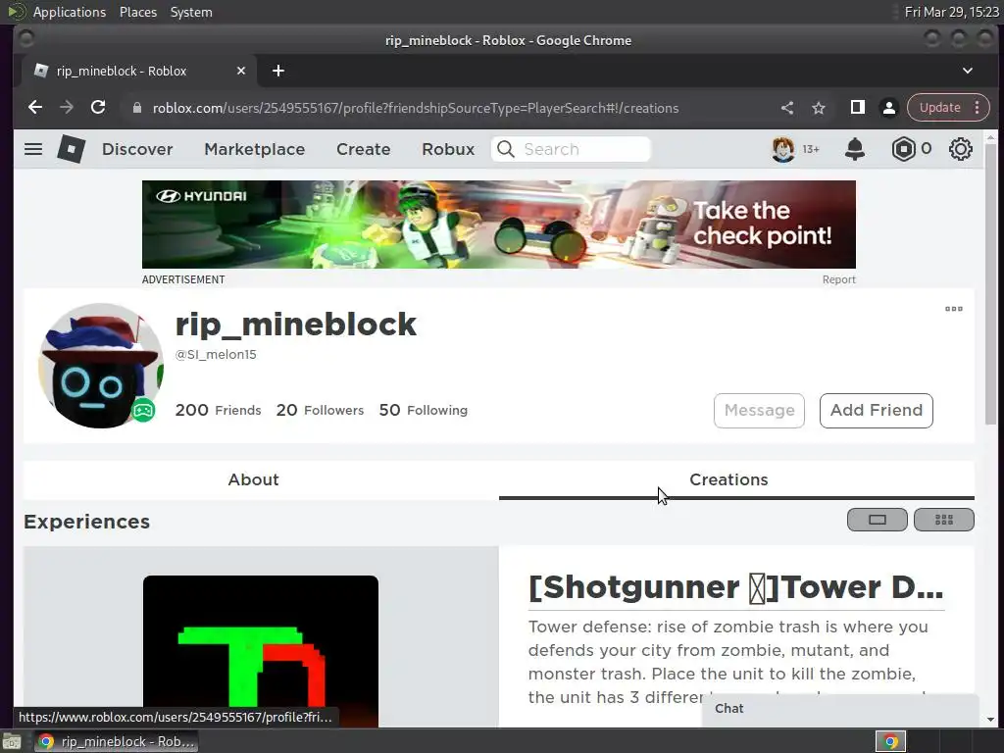
Task: View site information lock icon
Action: (136, 108)
